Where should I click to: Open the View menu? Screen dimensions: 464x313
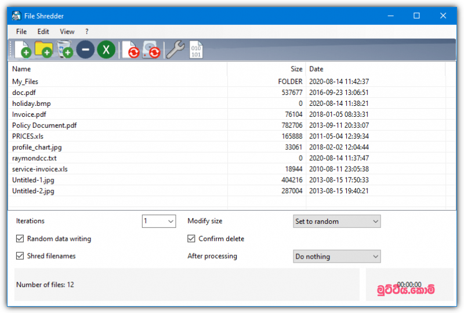[67, 31]
